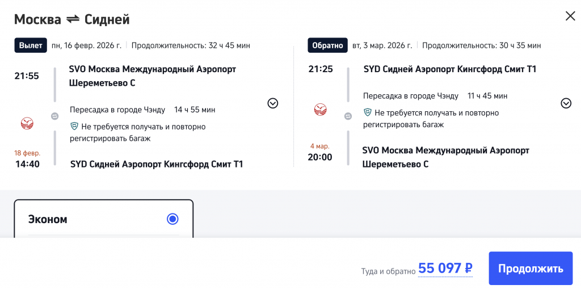Expand return flight details chevron

[x=566, y=103]
